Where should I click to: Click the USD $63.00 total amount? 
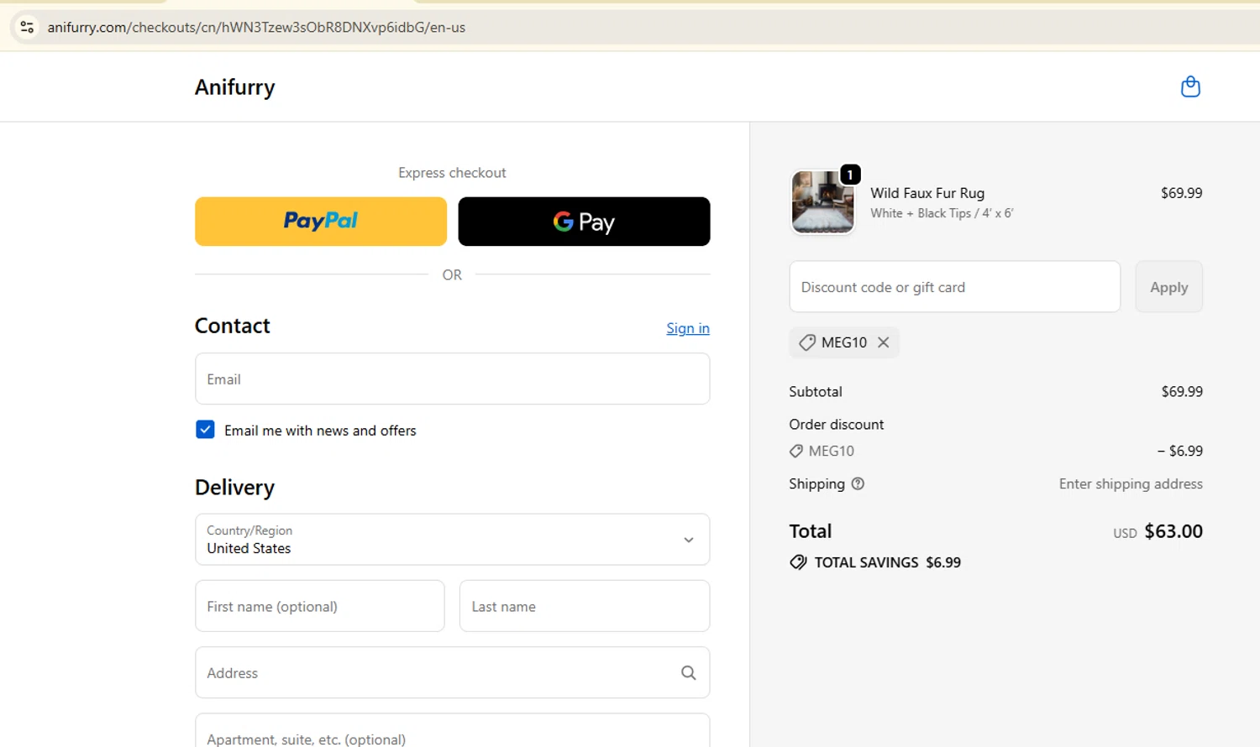tap(1158, 531)
